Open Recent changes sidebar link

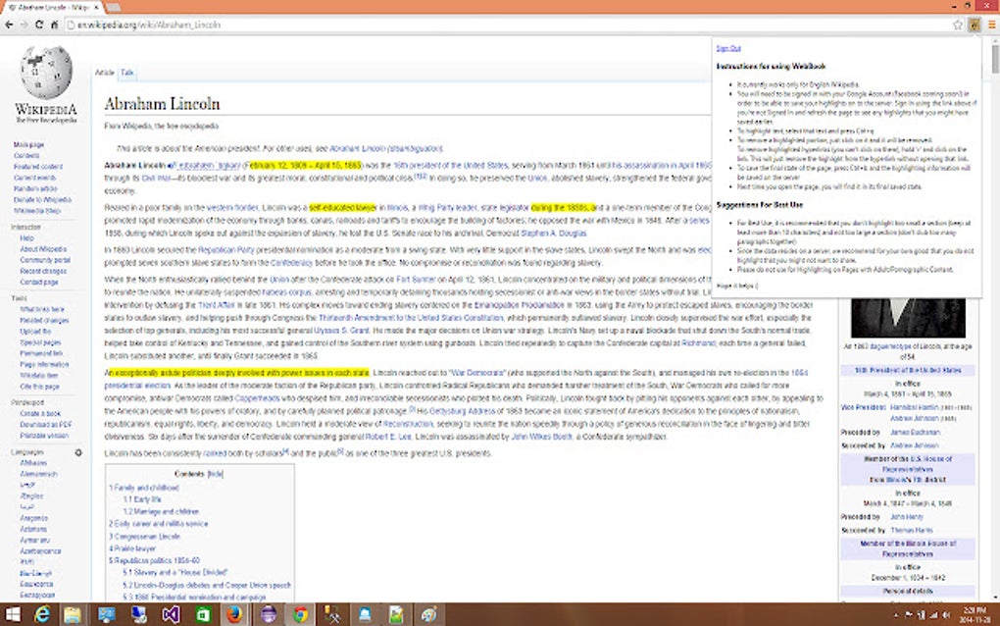43,271
